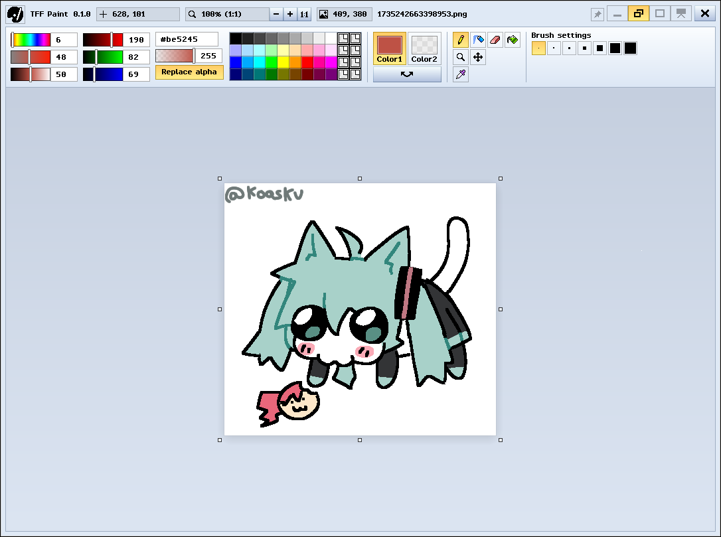Click the red value field 190
Image resolution: width=721 pixels, height=537 pixels.
136,40
